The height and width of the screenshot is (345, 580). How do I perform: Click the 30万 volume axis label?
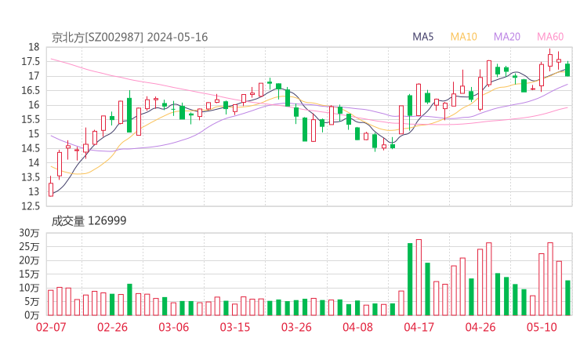pyautogui.click(x=29, y=233)
